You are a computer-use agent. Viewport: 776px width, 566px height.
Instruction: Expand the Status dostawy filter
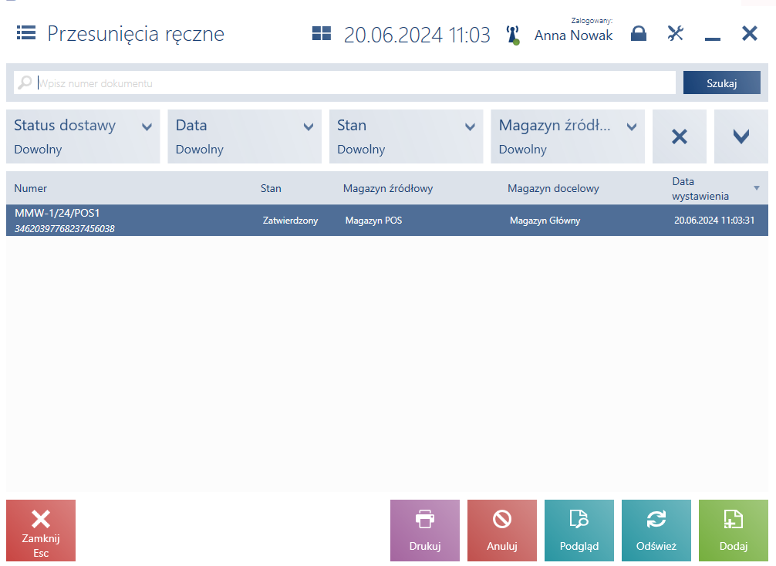coord(83,136)
